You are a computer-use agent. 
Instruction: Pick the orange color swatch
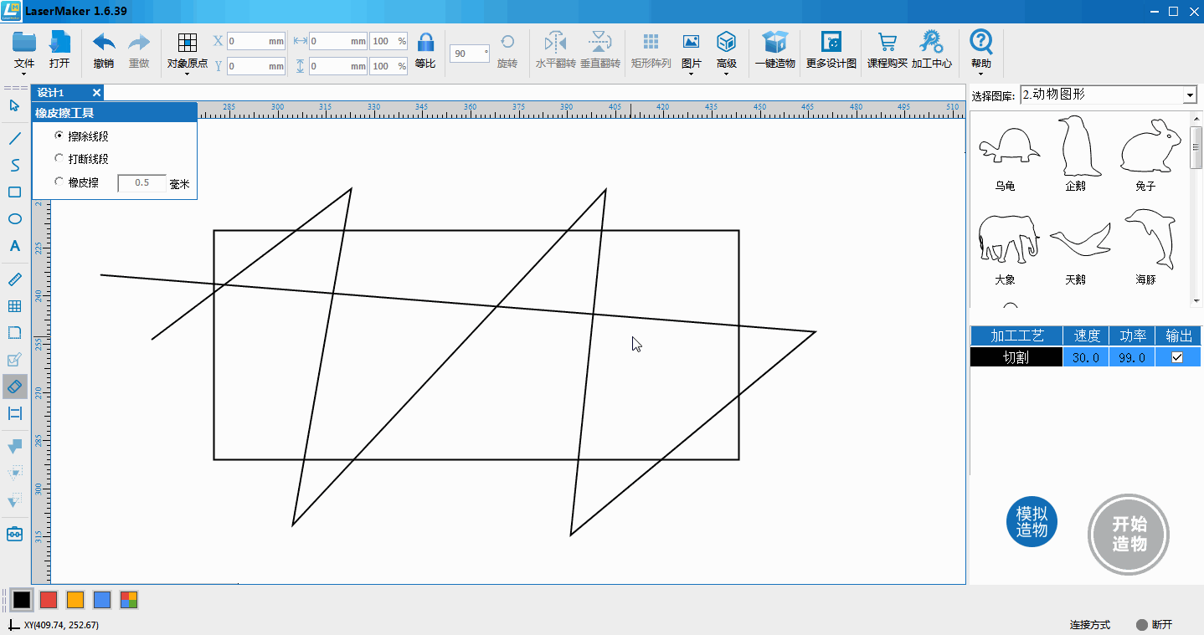coord(75,599)
